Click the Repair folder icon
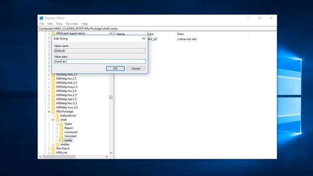Image resolution: width=313 pixels, height=176 pixels. (61, 128)
